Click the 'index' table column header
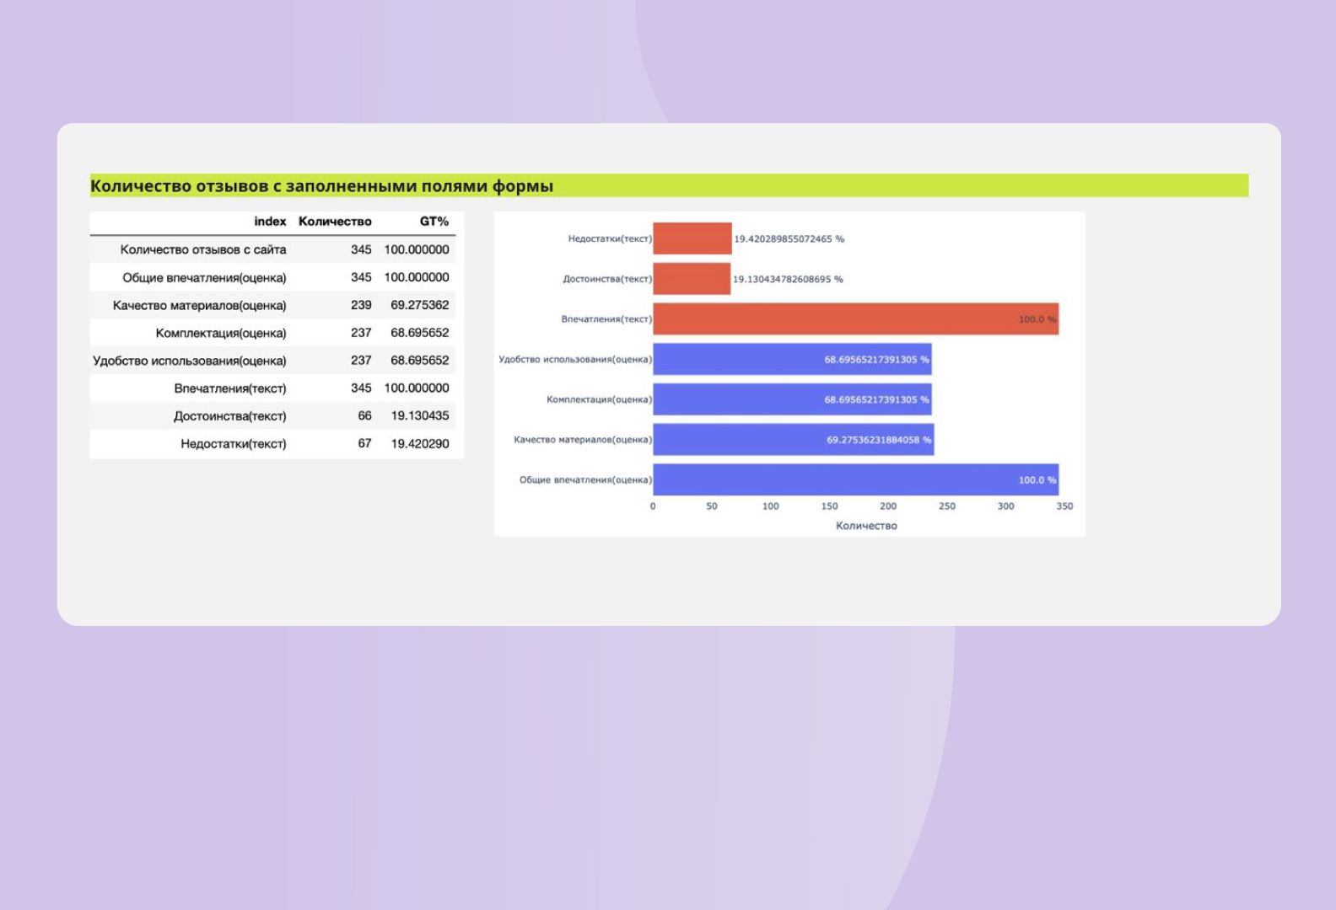Image resolution: width=1336 pixels, height=910 pixels. click(270, 222)
